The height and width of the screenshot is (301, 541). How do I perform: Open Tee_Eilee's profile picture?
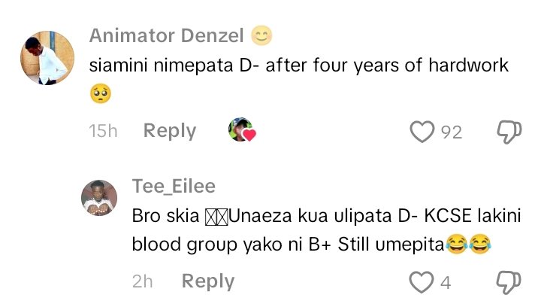point(99,198)
